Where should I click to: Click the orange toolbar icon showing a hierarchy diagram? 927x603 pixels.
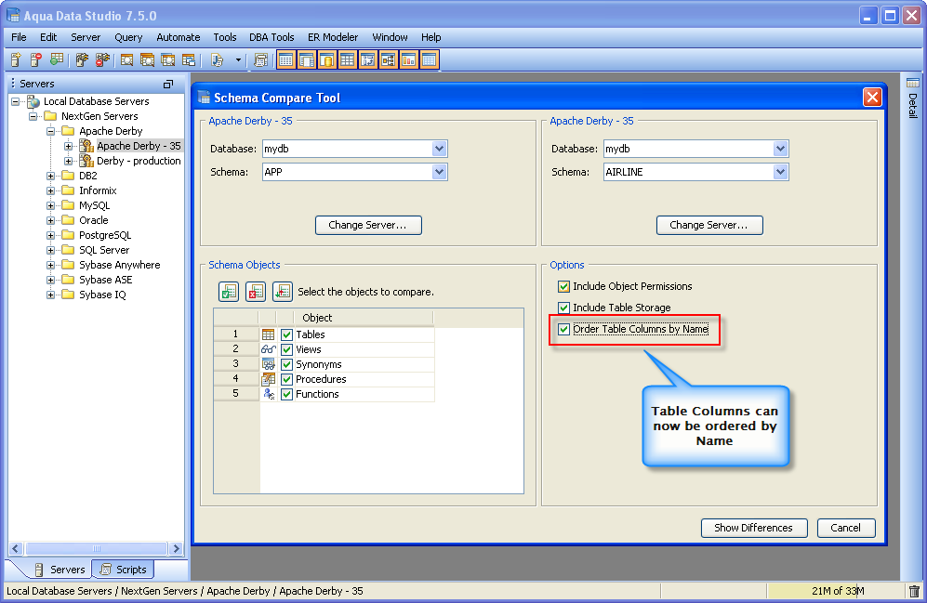(x=389, y=59)
